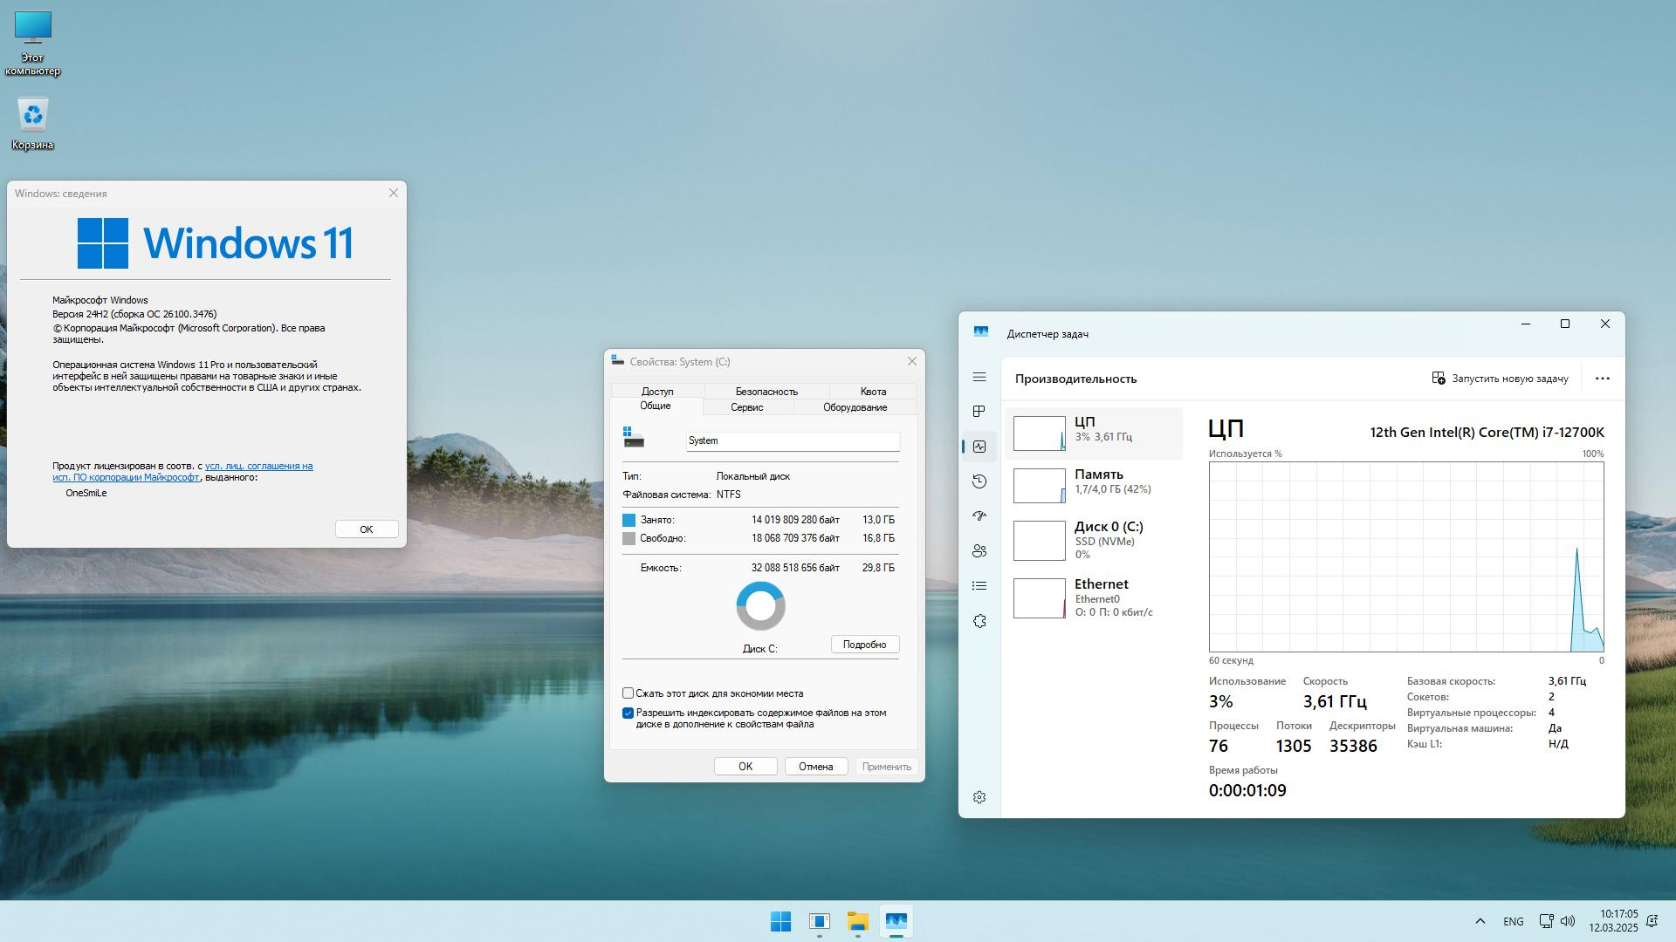Click the Подробно button for disk C

tap(864, 645)
